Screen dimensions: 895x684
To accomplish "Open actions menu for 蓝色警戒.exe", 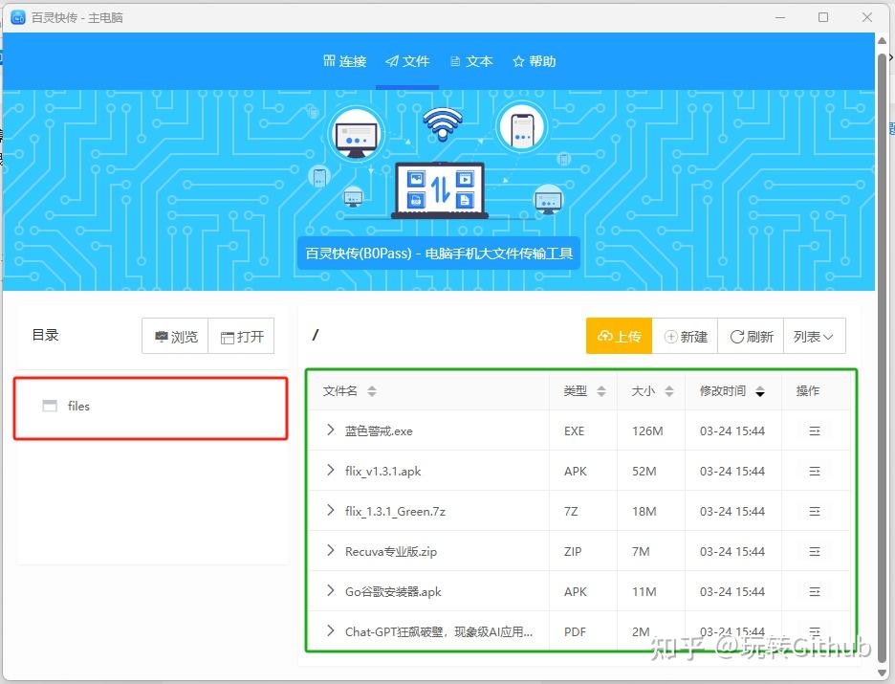I will pos(815,430).
